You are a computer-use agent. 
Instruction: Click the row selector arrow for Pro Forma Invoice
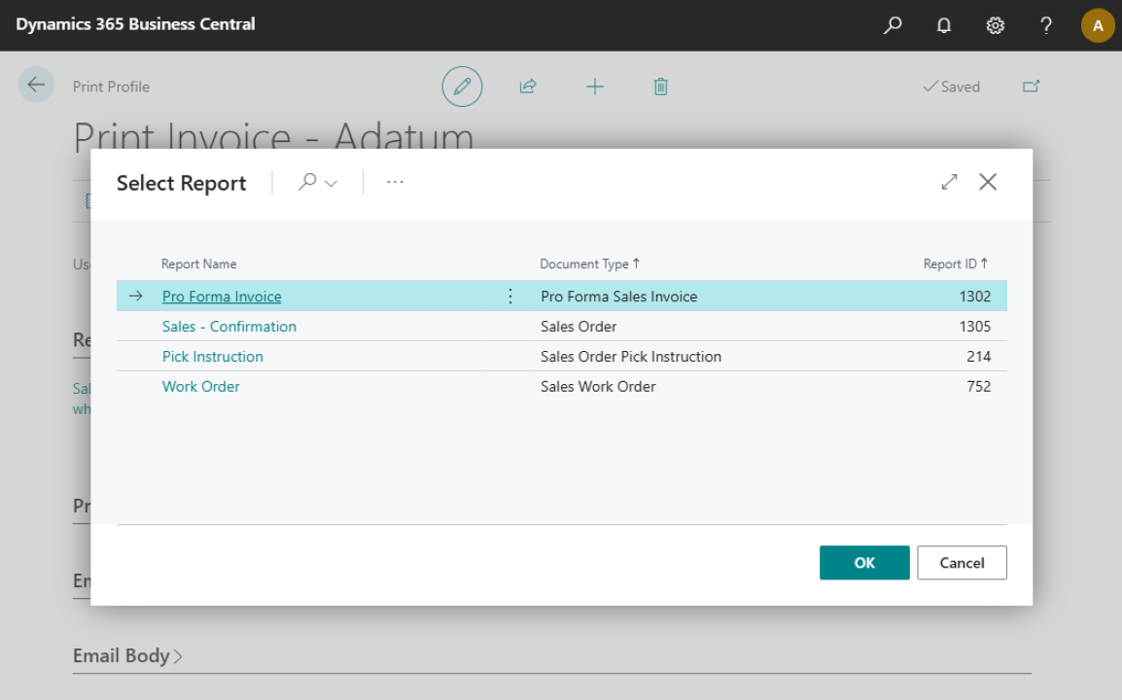click(x=135, y=296)
